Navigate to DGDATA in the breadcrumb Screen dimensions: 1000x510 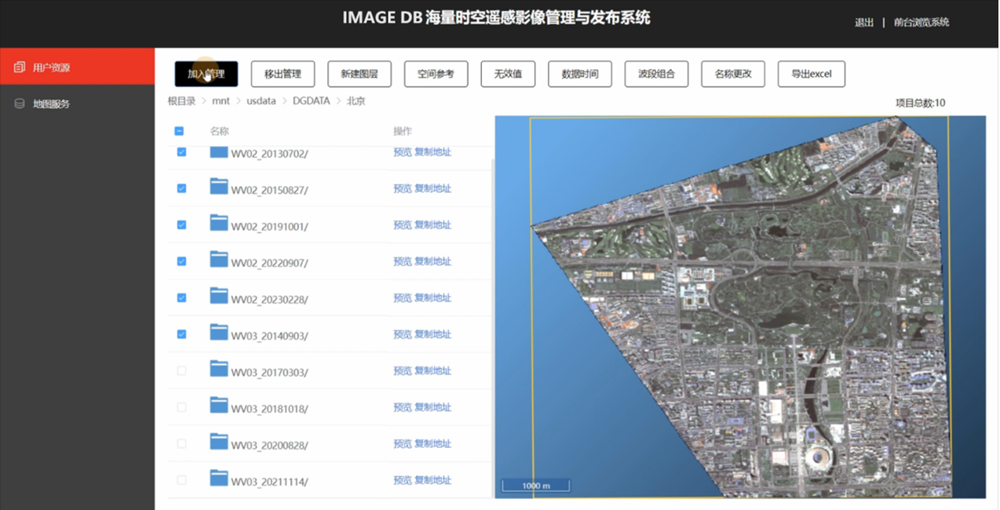click(x=312, y=101)
